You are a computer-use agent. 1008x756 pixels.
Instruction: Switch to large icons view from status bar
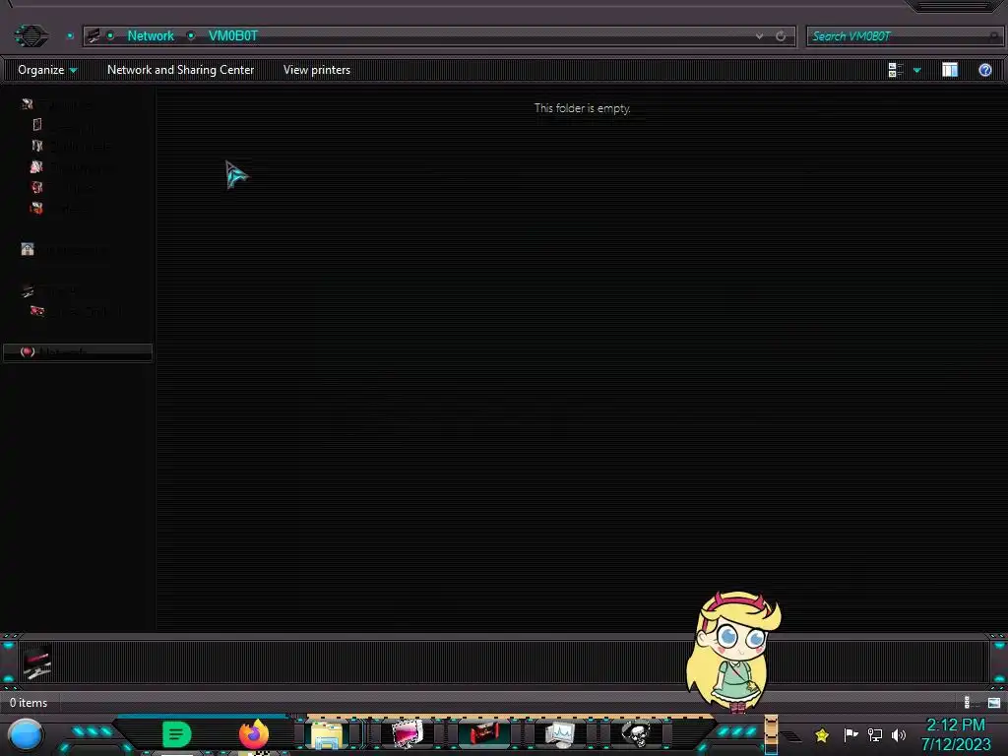994,703
